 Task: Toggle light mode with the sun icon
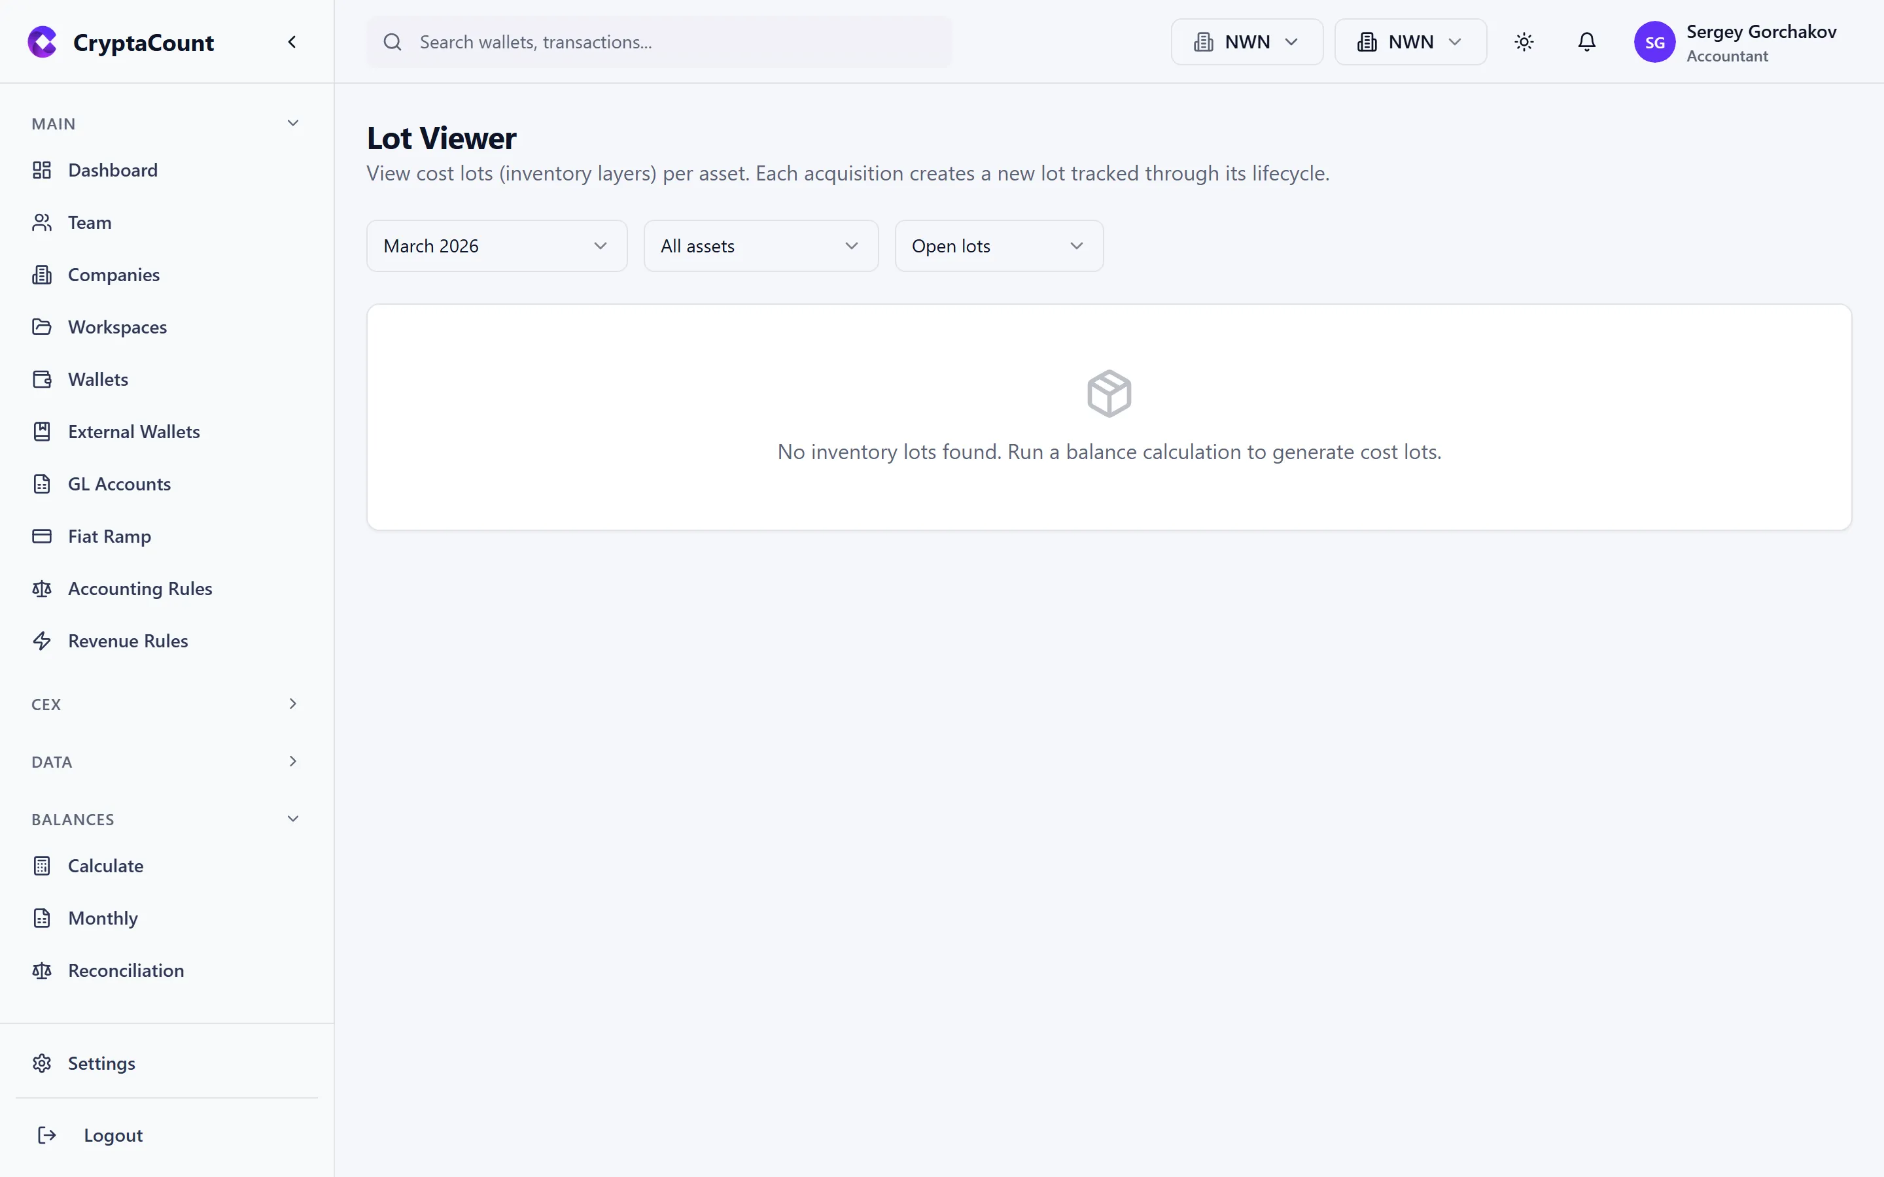1524,42
